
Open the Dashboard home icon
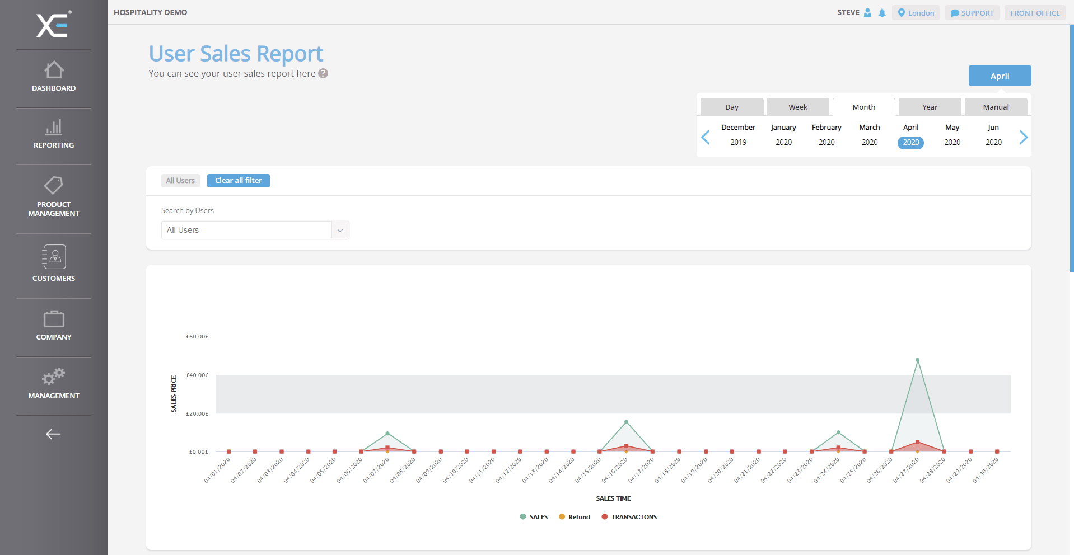[54, 70]
